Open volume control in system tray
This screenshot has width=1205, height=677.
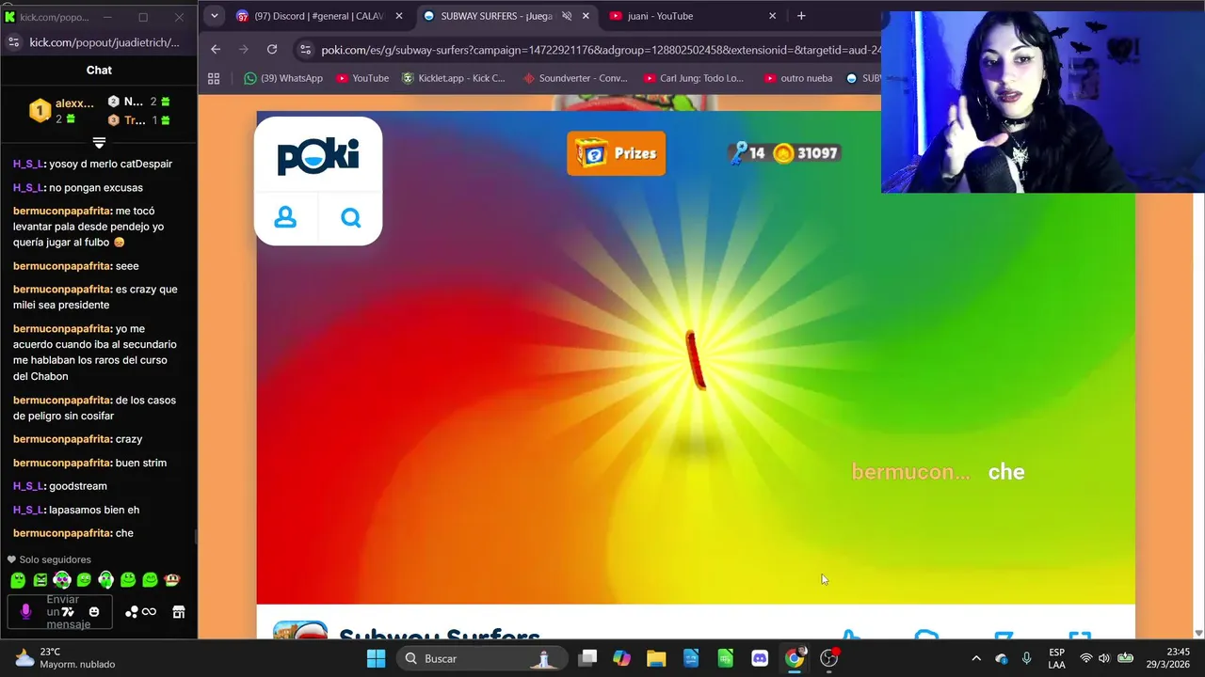pos(1104,658)
